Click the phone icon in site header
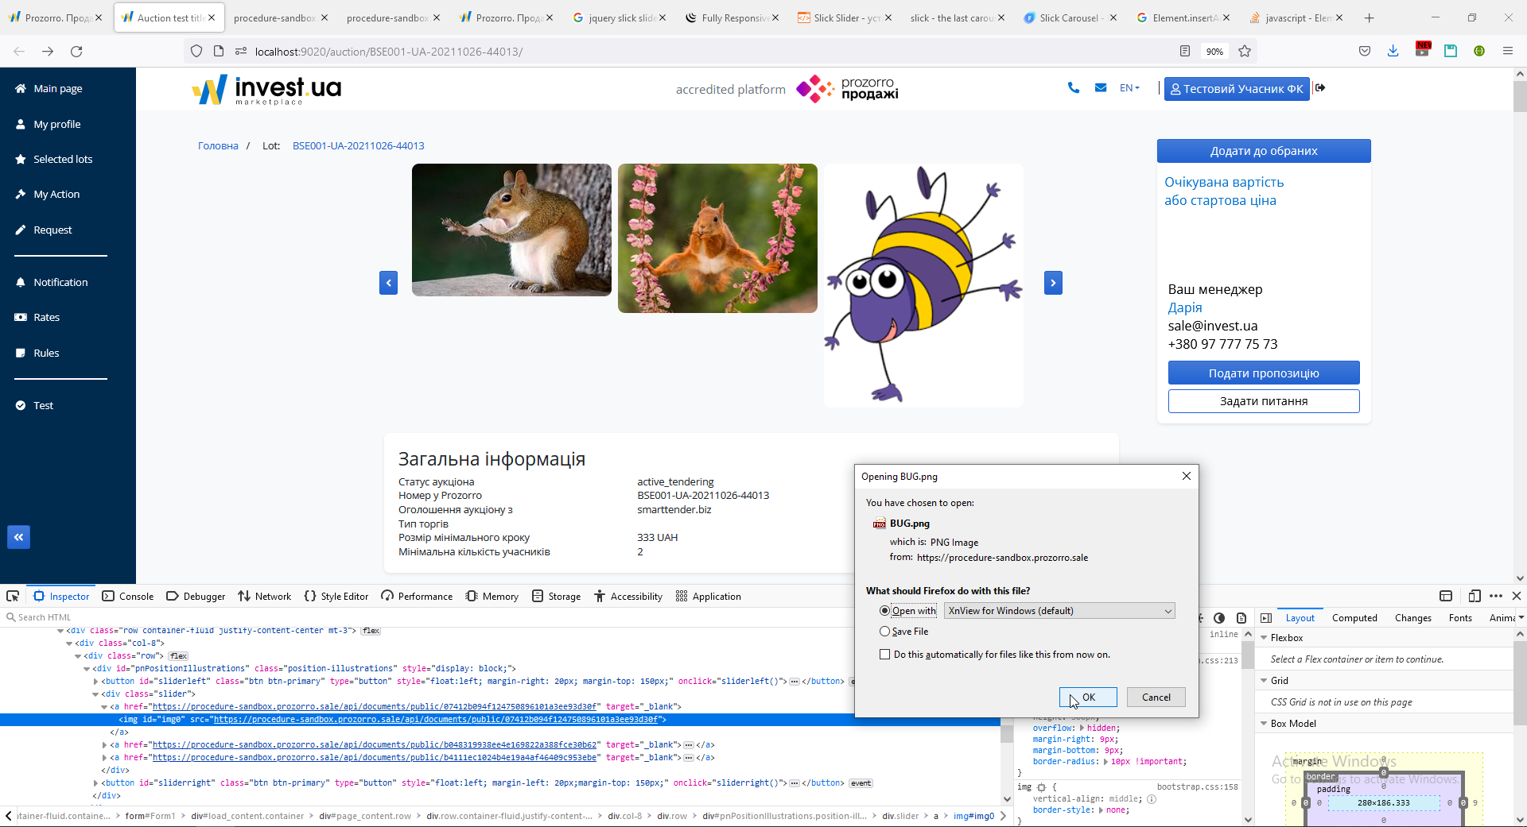Image resolution: width=1527 pixels, height=827 pixels. click(x=1074, y=88)
